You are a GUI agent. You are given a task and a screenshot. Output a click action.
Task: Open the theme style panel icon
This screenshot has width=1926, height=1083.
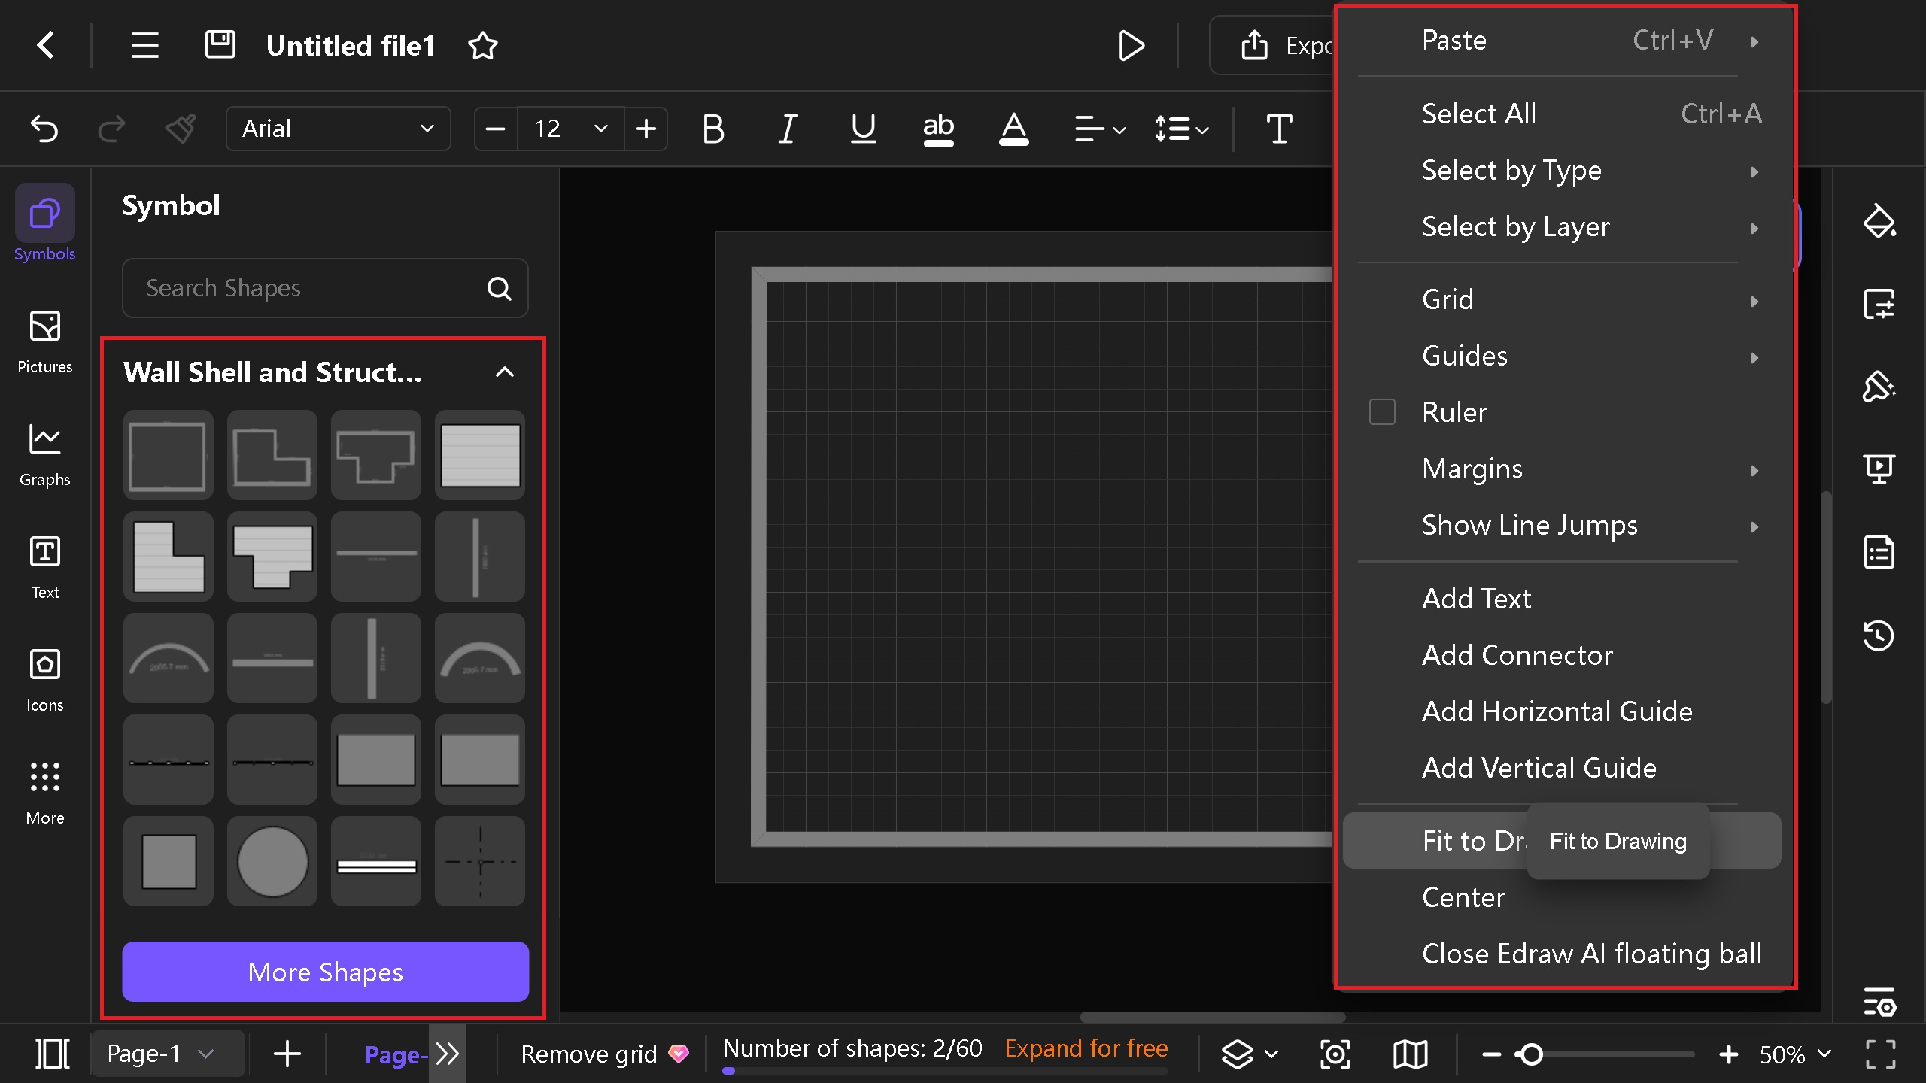coord(1879,386)
